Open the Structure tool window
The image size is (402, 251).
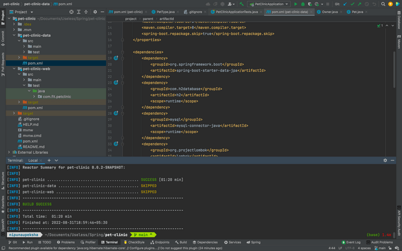click(x=3, y=181)
